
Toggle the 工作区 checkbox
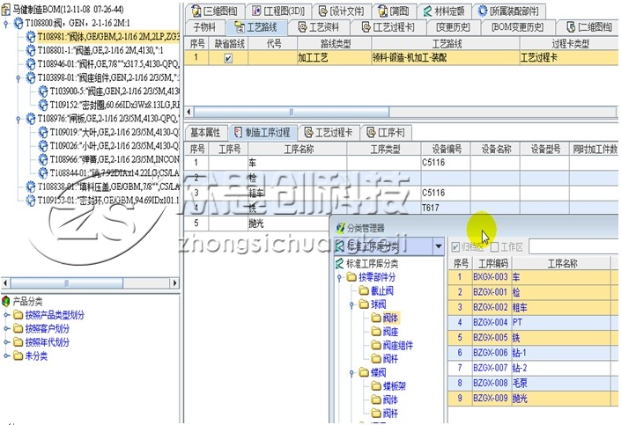[x=494, y=246]
